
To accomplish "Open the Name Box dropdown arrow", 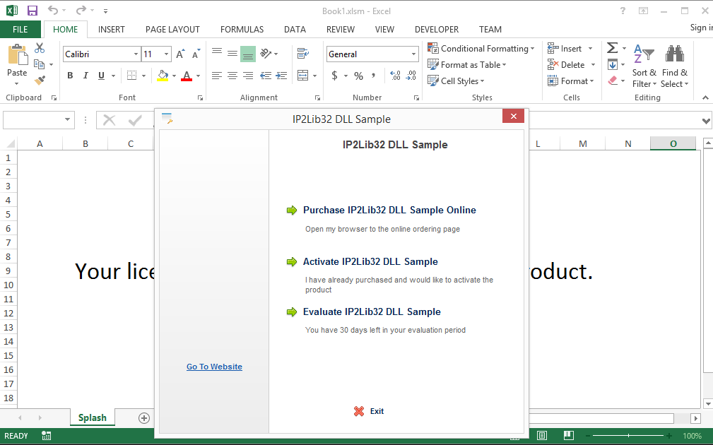I will pos(67,119).
